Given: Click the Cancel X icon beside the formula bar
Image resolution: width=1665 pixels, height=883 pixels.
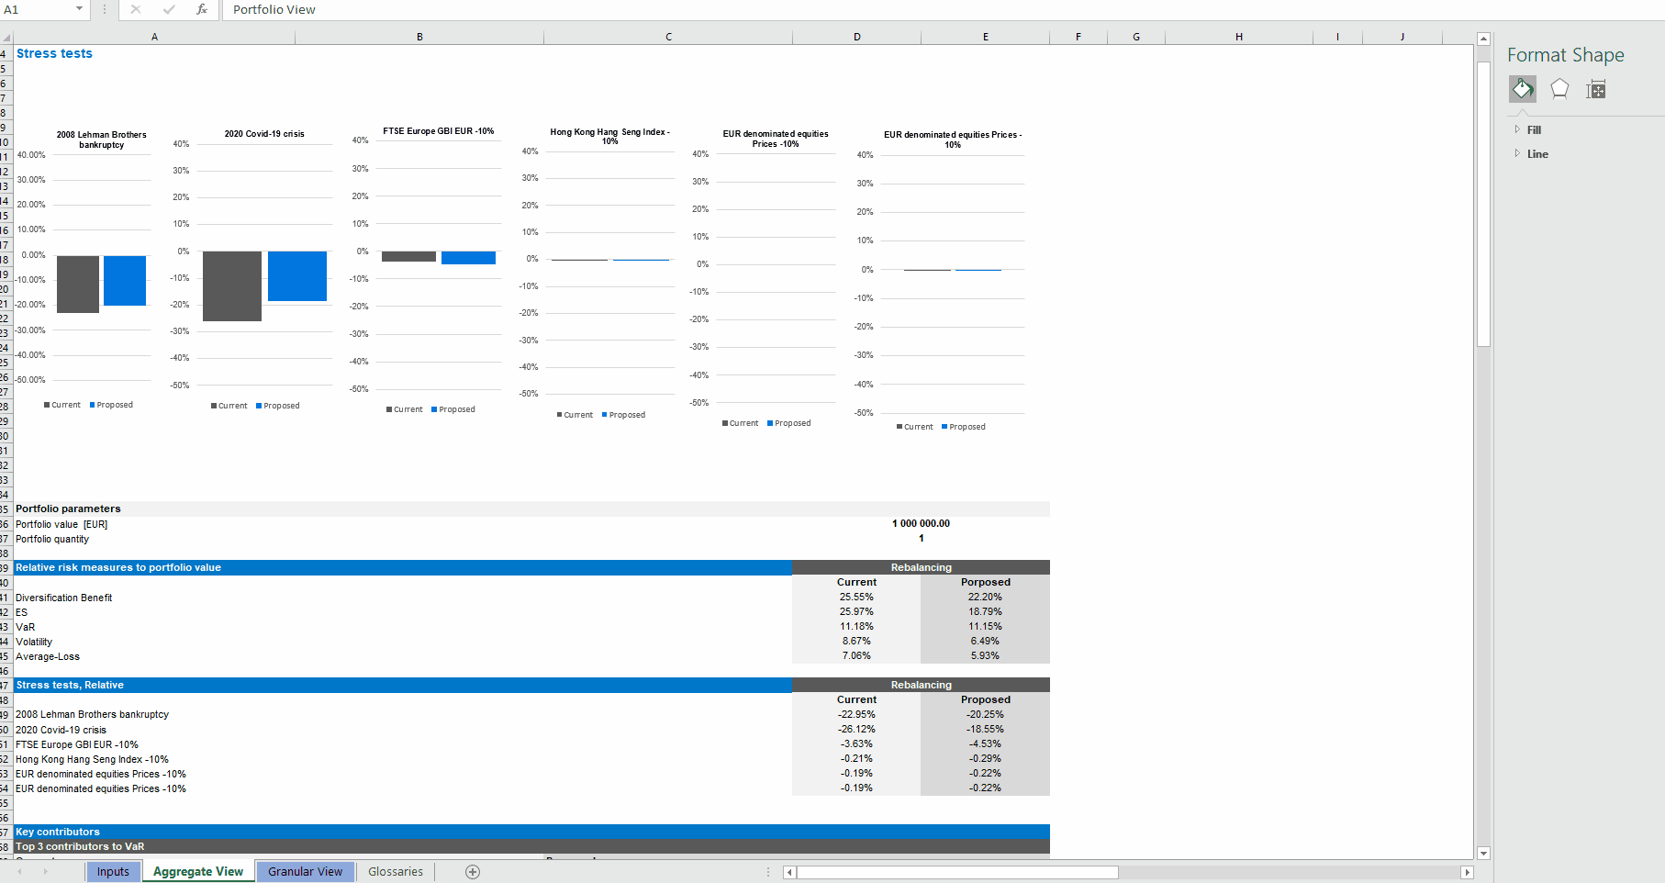Looking at the screenshot, I should 136,10.
